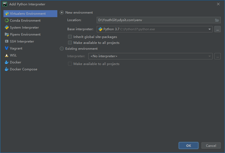This screenshot has height=153, width=225.
Task: Click the SSH Interpreter terminal icon
Action: pyautogui.click(x=7, y=41)
